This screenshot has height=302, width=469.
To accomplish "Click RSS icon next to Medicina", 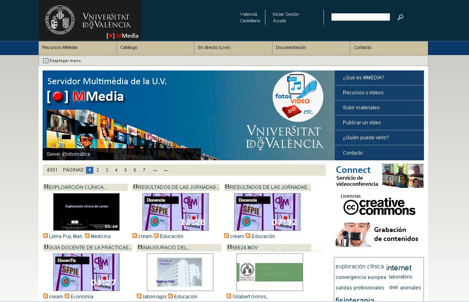I will point(87,236).
